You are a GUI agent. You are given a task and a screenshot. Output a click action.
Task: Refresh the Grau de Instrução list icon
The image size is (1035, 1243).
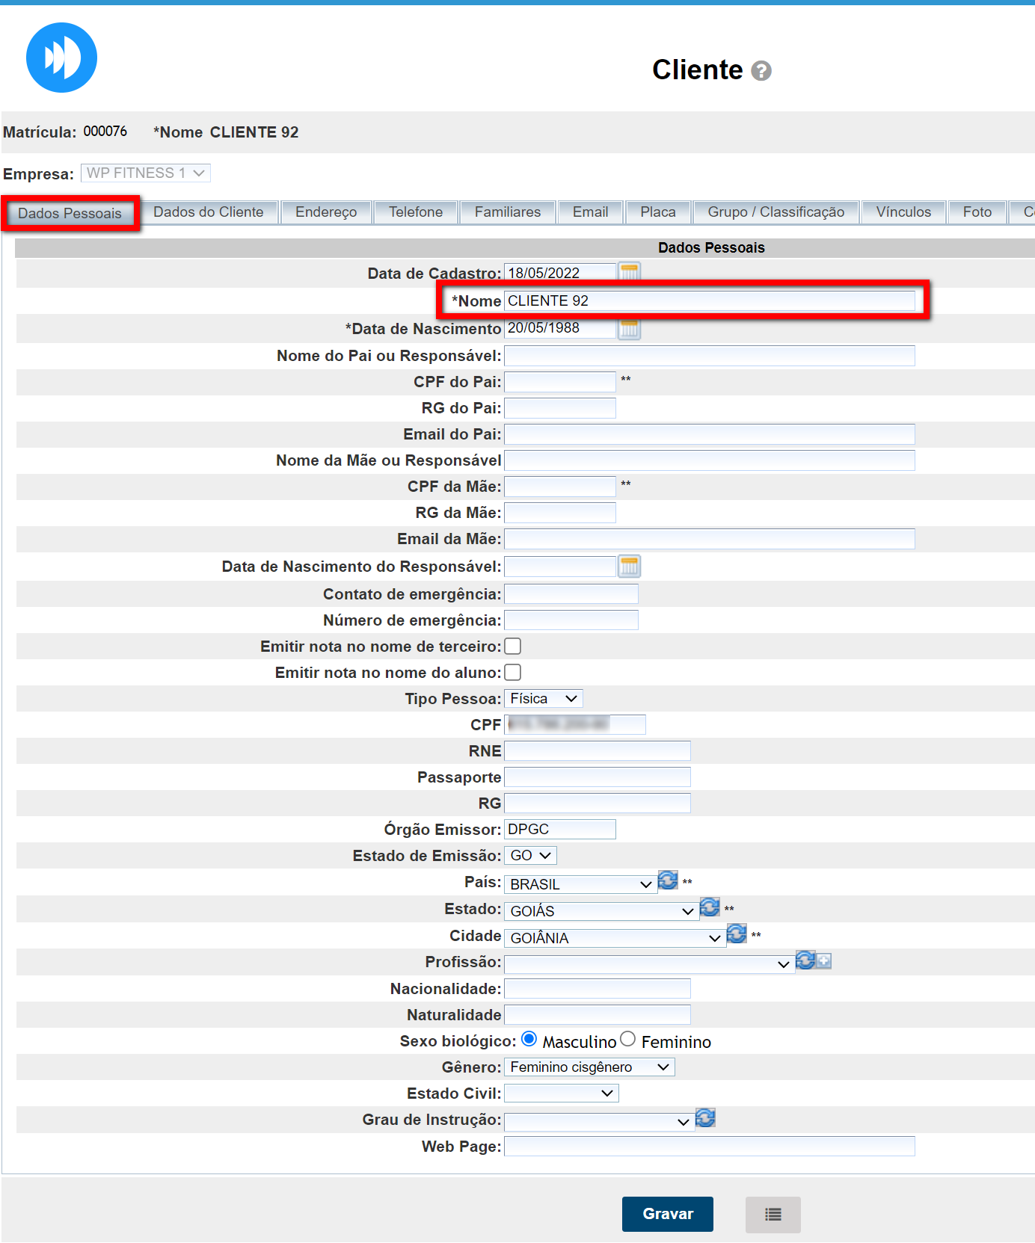click(705, 1118)
